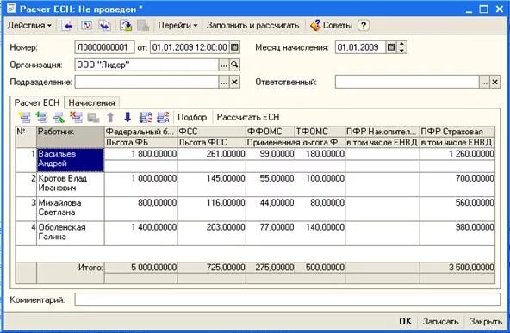Click the greyed finish-editing icon in table toolbar

[93, 117]
